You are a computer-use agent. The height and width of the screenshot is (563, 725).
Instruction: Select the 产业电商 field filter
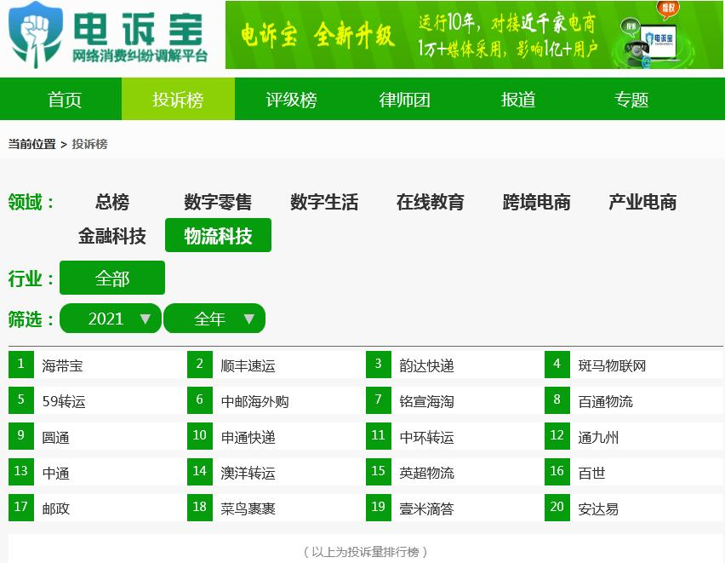coord(642,202)
